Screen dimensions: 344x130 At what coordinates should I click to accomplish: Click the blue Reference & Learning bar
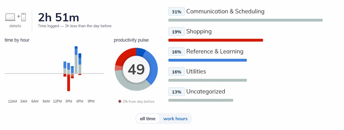[208, 60]
